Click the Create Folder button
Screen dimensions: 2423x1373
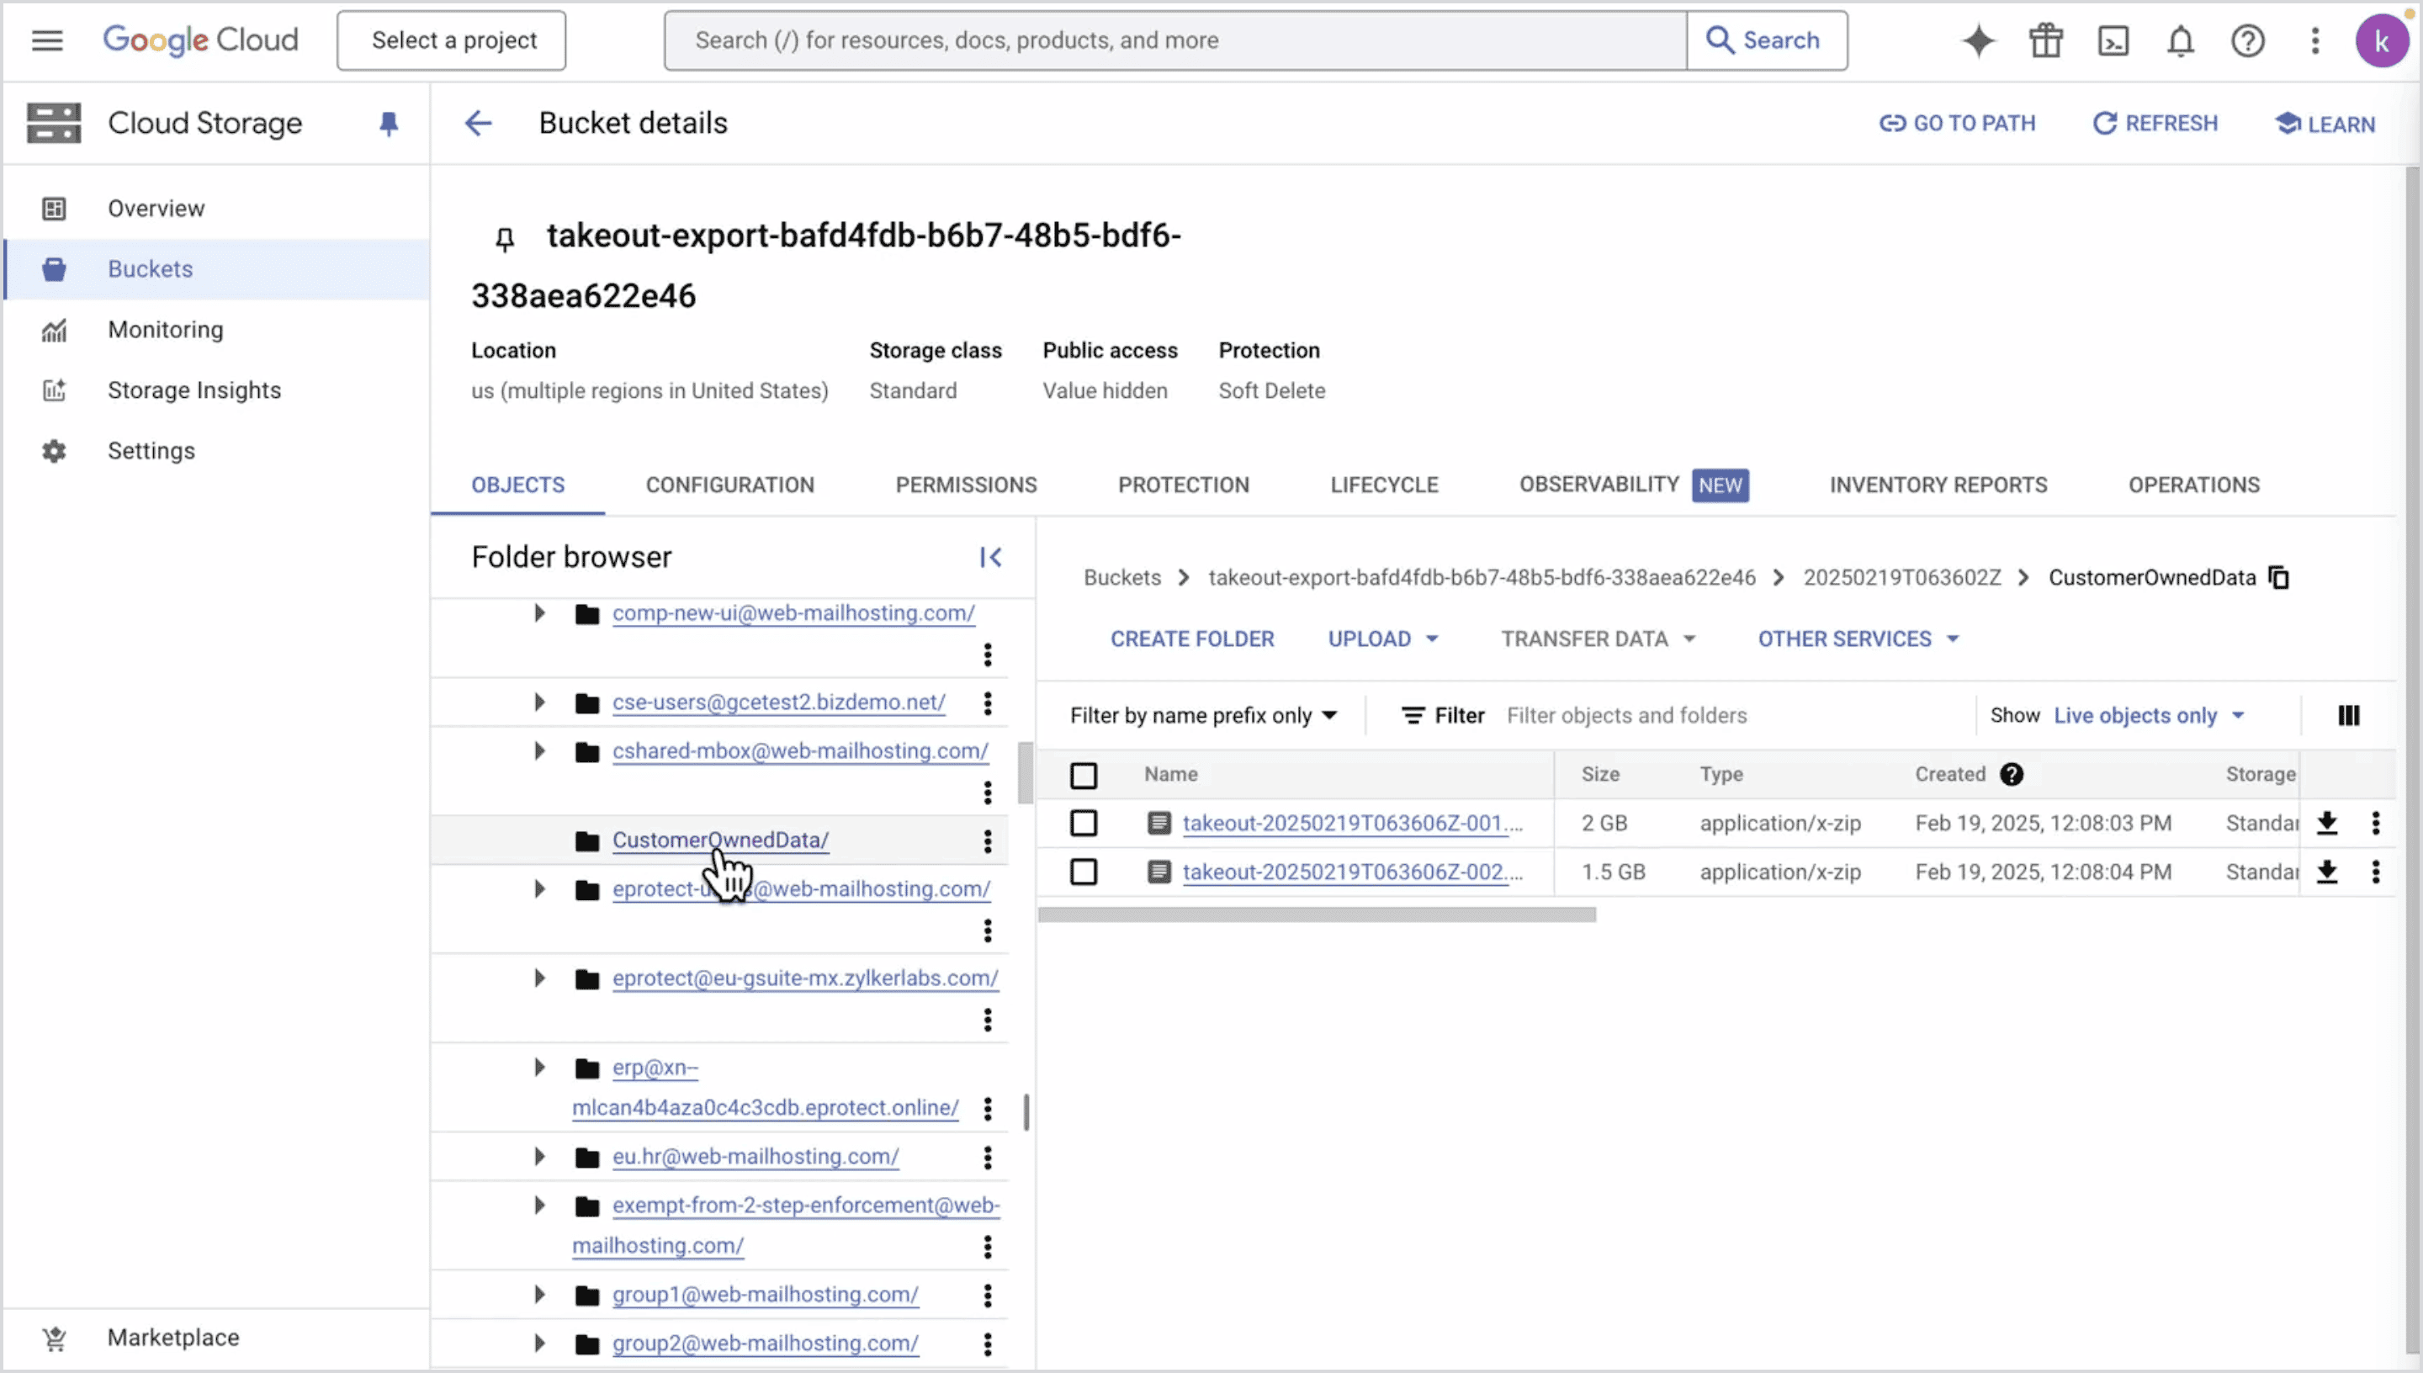(1191, 639)
